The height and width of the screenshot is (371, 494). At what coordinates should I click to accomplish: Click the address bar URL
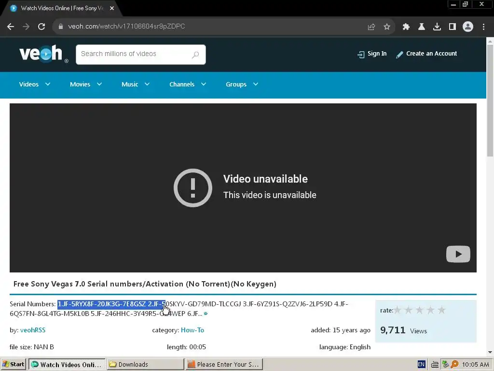[x=127, y=27]
